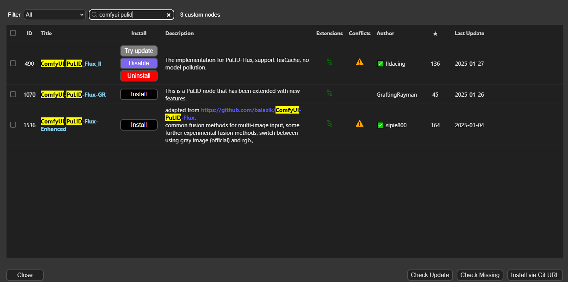Click conflict warning icon for lldacing row
This screenshot has width=568, height=282.
[x=360, y=62]
